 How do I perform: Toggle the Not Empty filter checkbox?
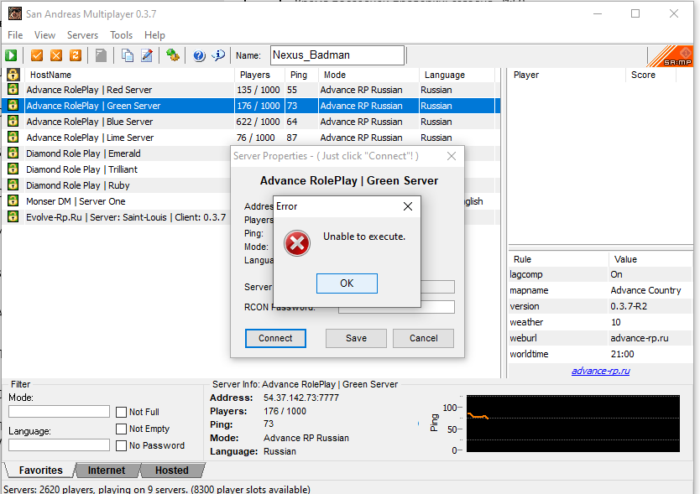(122, 429)
